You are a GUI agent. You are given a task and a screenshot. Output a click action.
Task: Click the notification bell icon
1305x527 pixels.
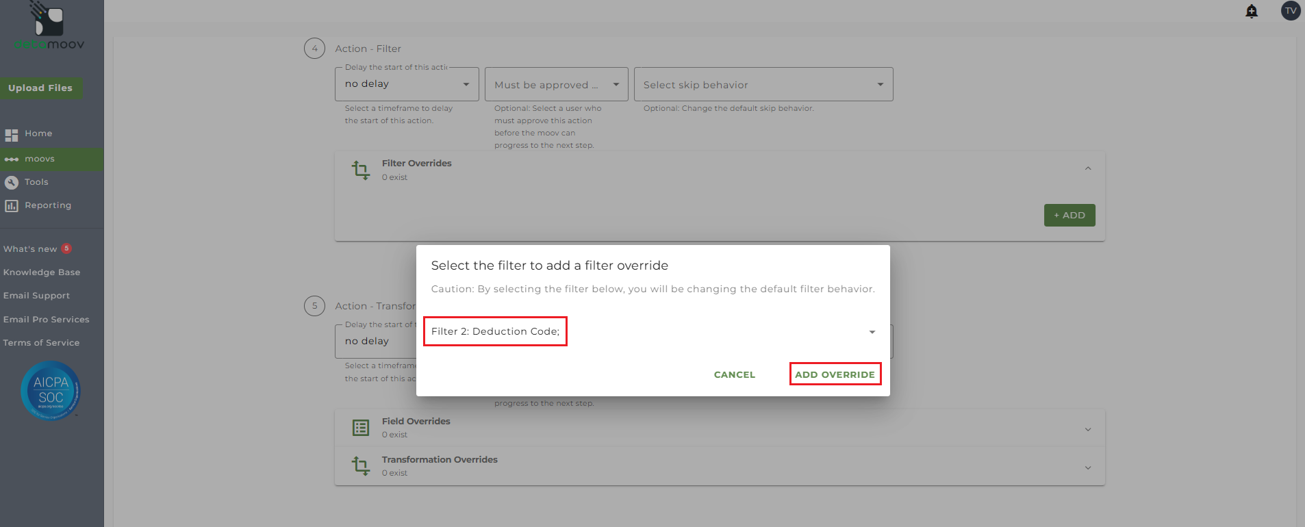point(1252,11)
